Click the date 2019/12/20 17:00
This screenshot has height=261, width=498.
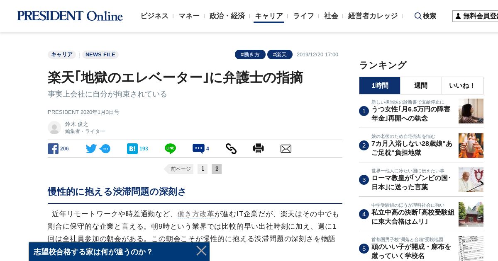point(317,55)
